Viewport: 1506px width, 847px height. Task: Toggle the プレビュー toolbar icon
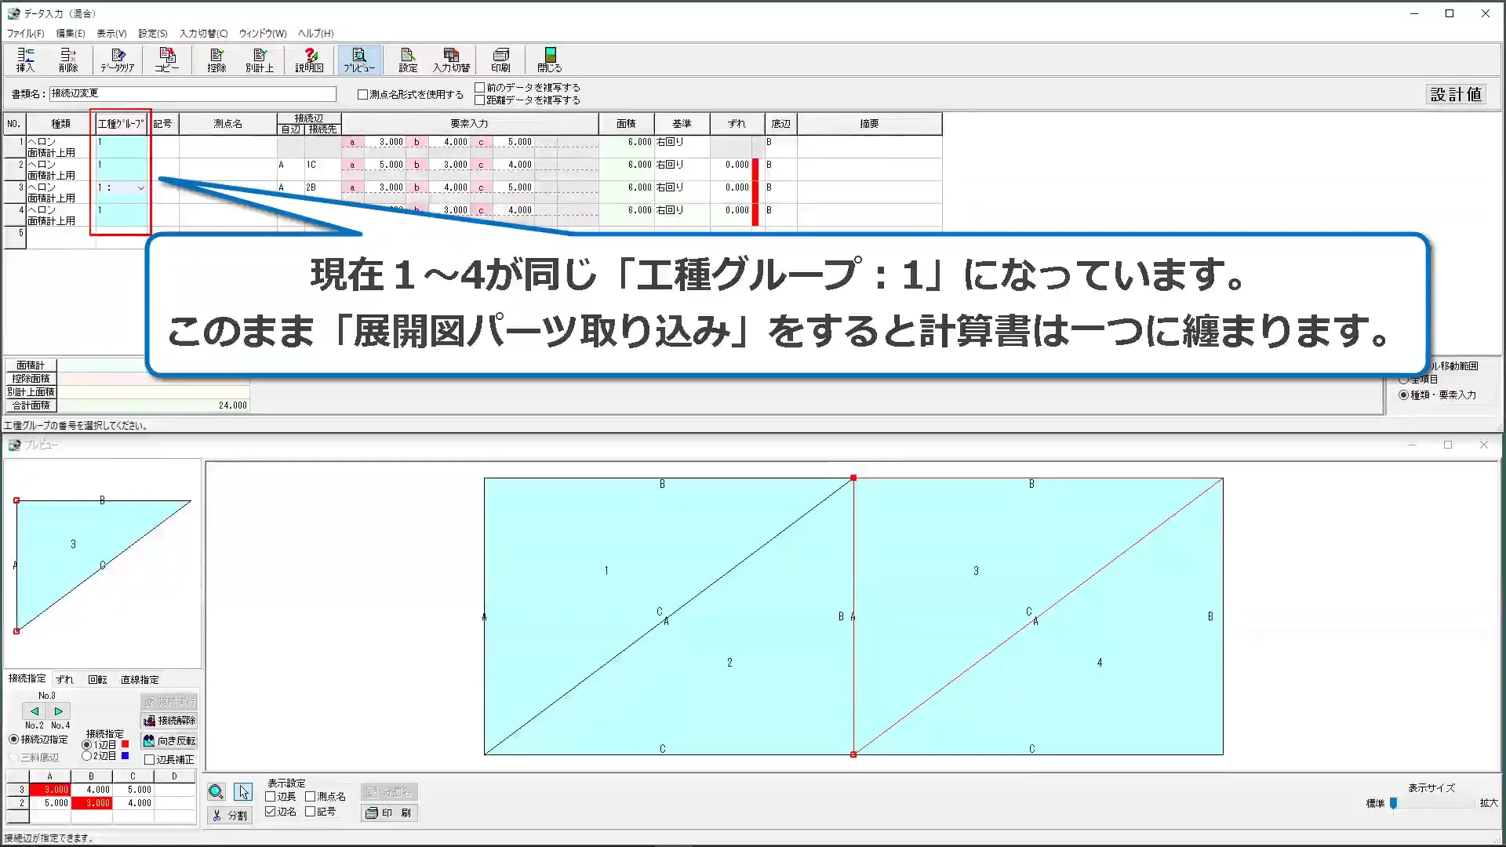pyautogui.click(x=359, y=60)
